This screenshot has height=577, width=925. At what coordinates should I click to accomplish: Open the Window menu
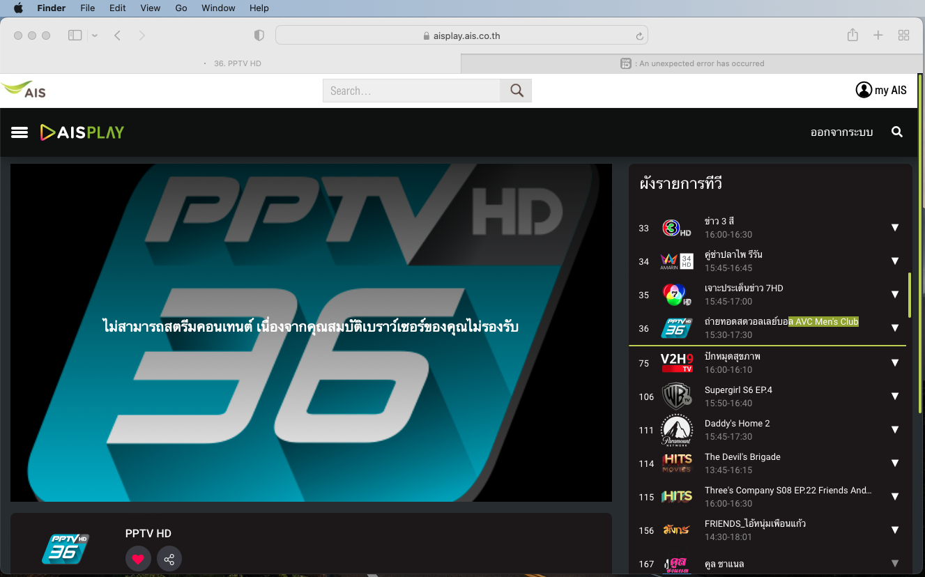[x=218, y=8]
